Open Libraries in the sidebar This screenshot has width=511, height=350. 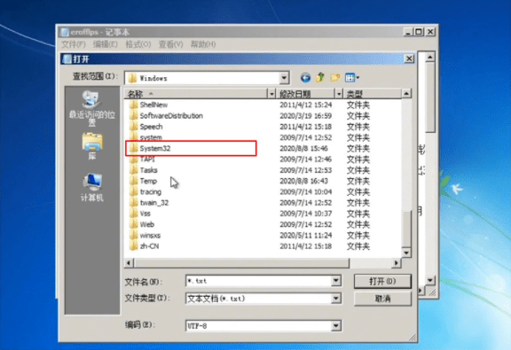(92, 146)
